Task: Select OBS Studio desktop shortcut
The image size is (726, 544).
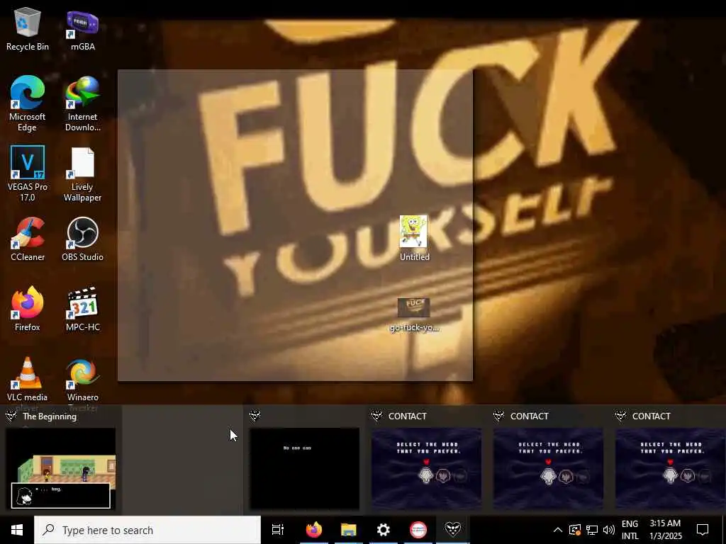Action: 82,239
